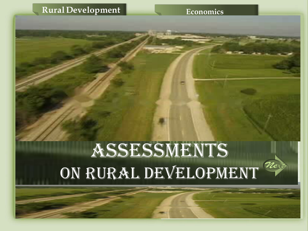Click the water tower on the horizon
The width and height of the screenshot is (308, 231).
pos(169,32)
